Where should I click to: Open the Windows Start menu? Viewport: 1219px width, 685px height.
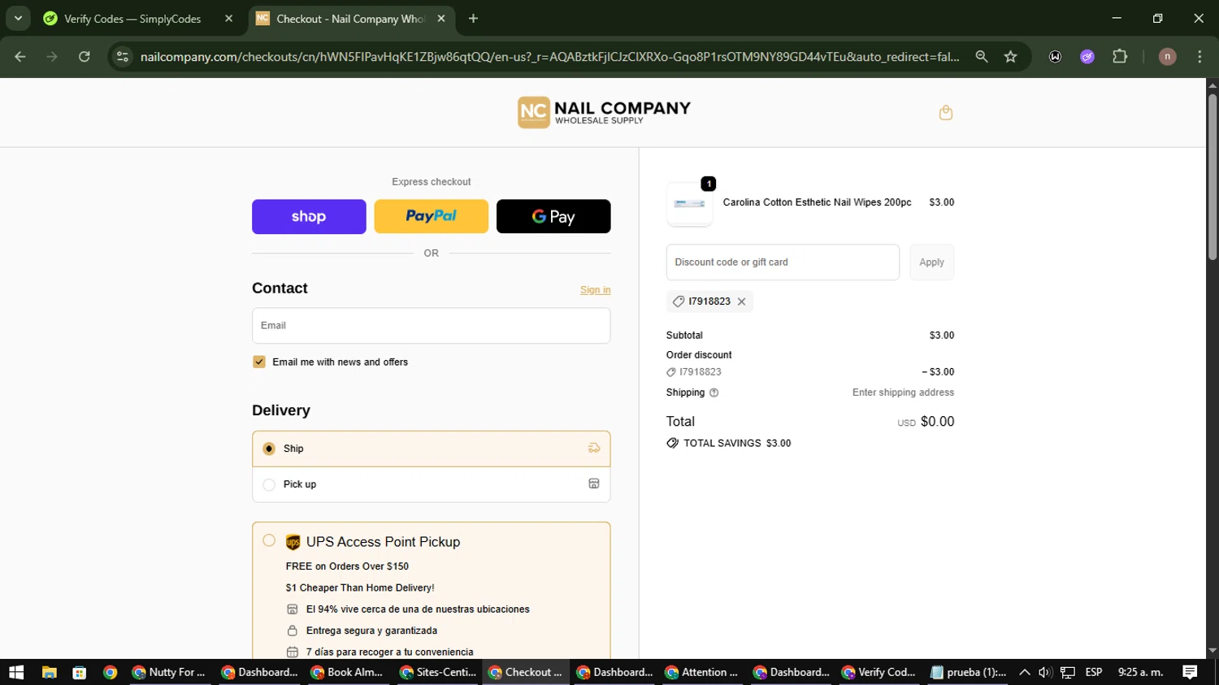coord(16,672)
